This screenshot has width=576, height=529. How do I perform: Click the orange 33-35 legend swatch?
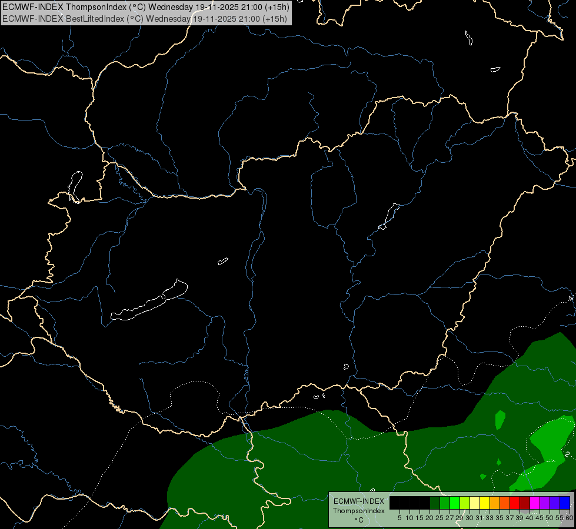click(495, 503)
